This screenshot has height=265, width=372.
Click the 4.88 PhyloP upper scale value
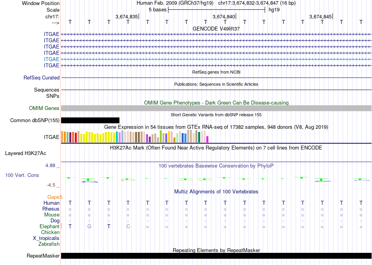pyautogui.click(x=50, y=165)
